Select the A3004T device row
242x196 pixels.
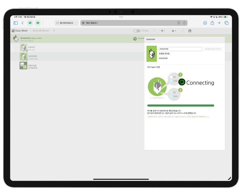pyautogui.click(x=77, y=47)
